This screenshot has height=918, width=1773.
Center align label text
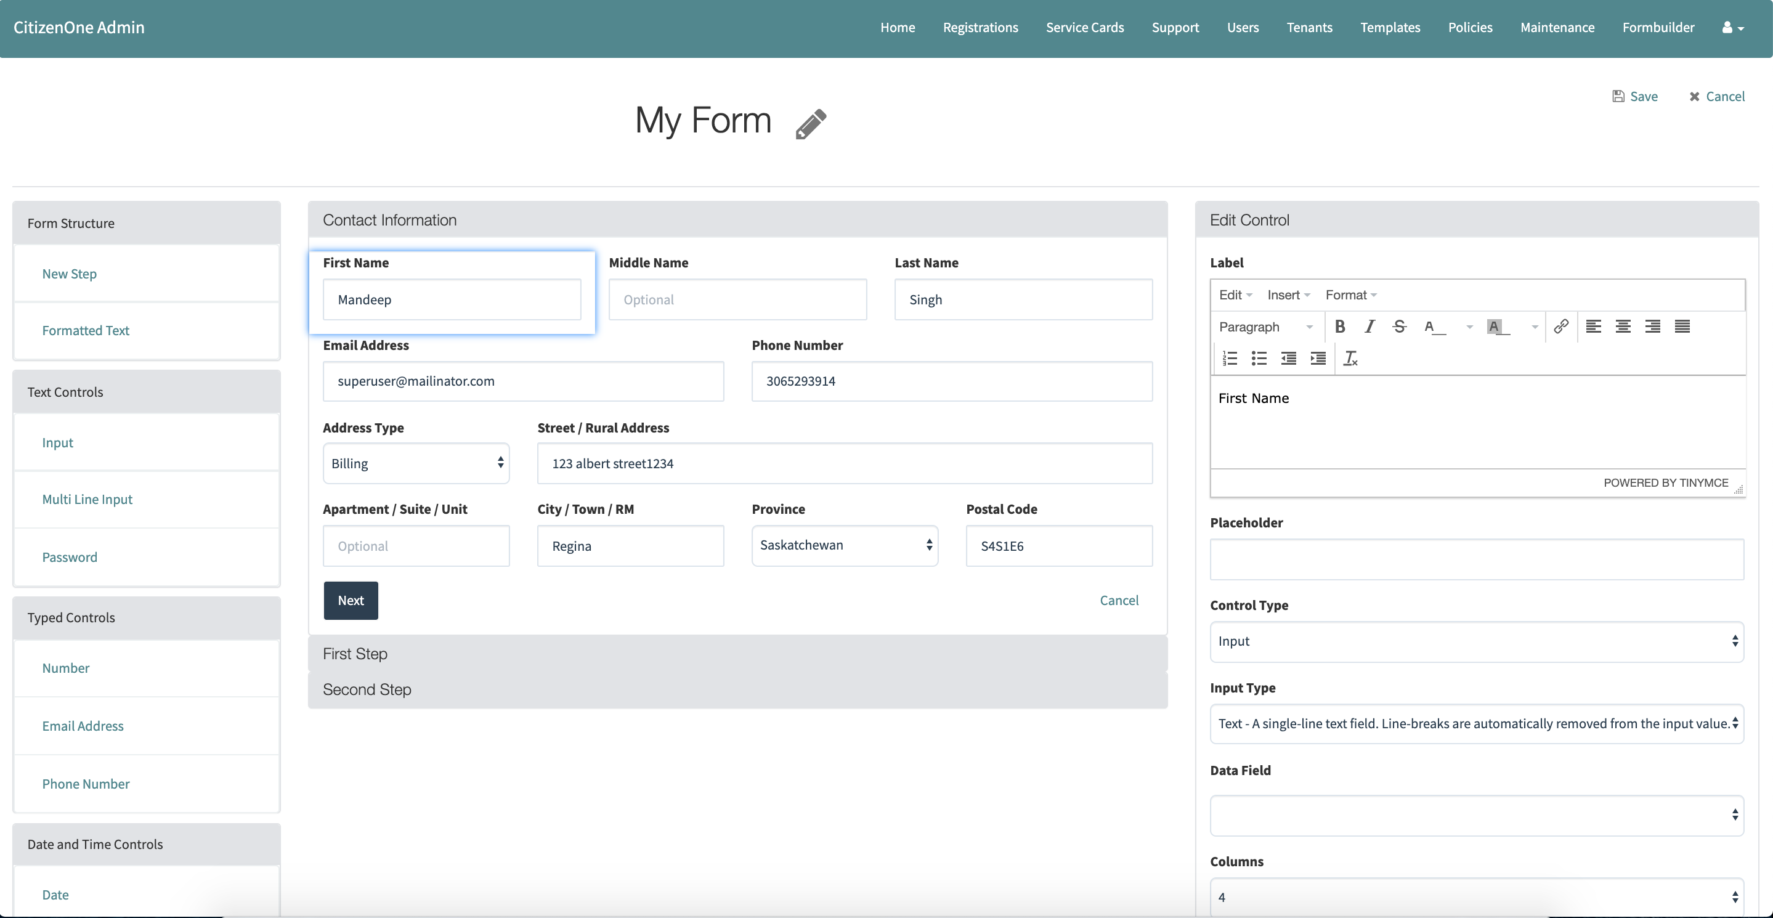tap(1622, 327)
